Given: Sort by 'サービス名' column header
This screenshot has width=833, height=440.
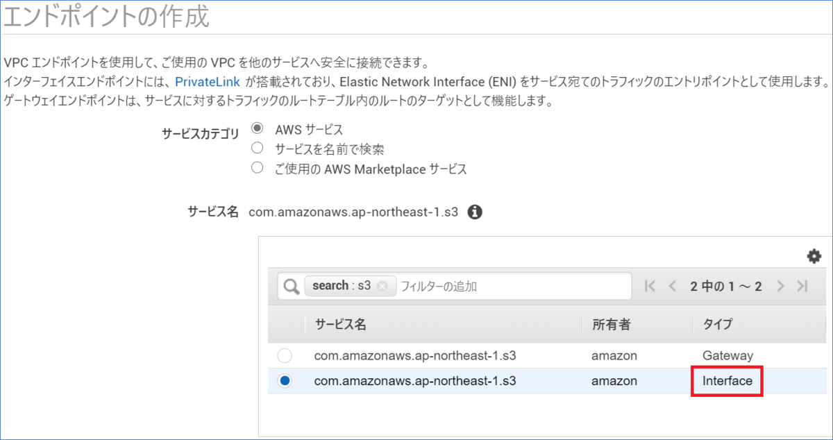Looking at the screenshot, I should [x=340, y=324].
